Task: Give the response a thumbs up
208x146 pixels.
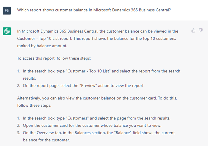Action: click(193, 31)
